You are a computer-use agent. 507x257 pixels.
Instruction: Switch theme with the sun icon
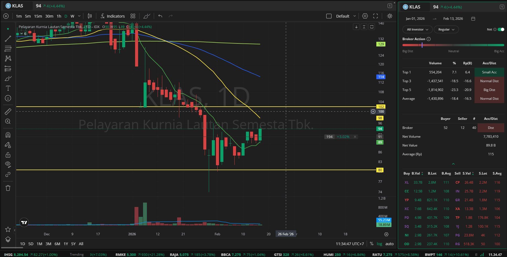[390, 16]
